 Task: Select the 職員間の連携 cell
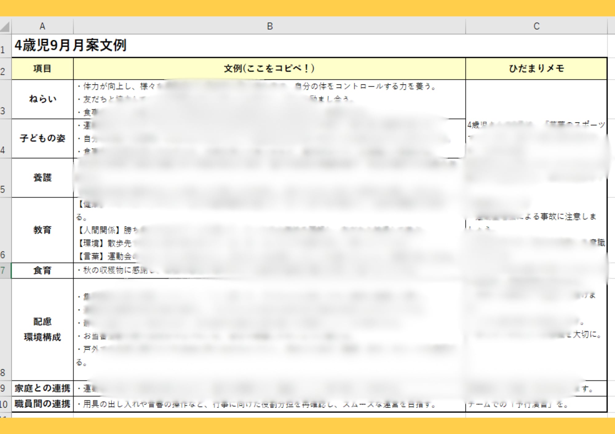(42, 404)
